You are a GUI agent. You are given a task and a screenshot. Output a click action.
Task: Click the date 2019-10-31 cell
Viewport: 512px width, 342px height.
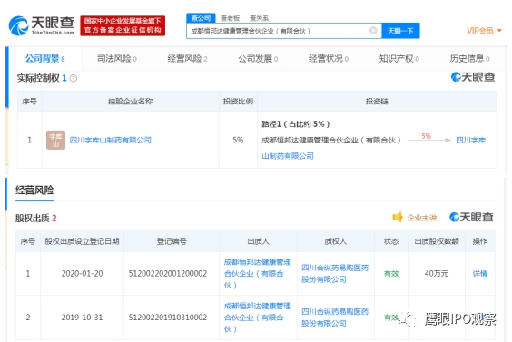(82, 318)
